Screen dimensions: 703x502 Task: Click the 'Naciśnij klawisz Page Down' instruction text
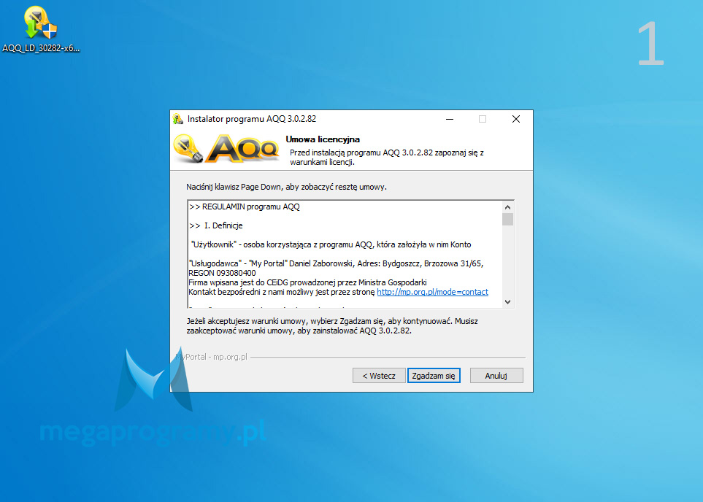click(286, 187)
